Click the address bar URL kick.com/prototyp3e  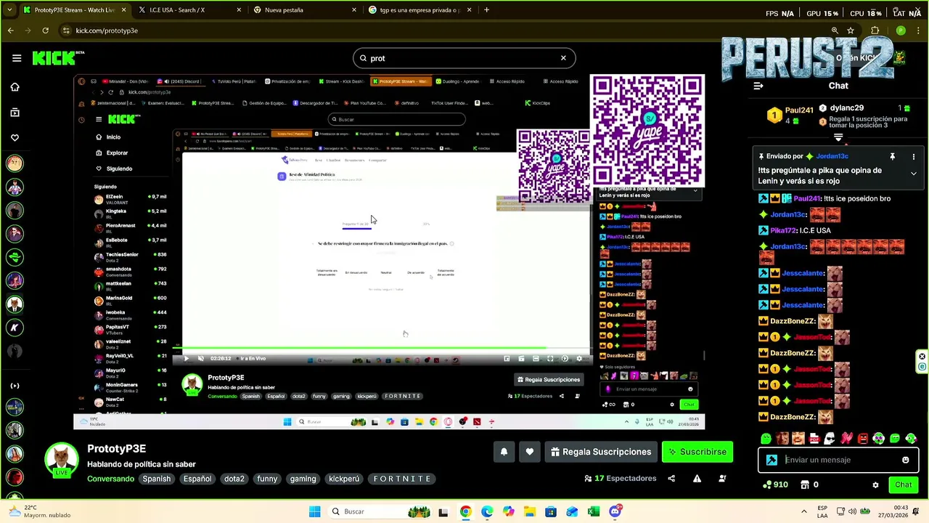click(107, 31)
